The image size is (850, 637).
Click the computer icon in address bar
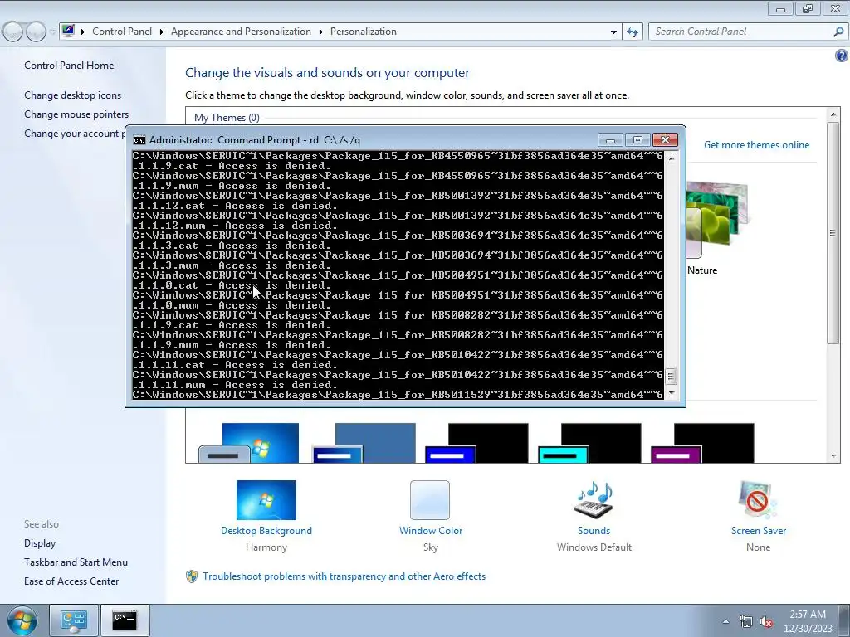(x=68, y=31)
